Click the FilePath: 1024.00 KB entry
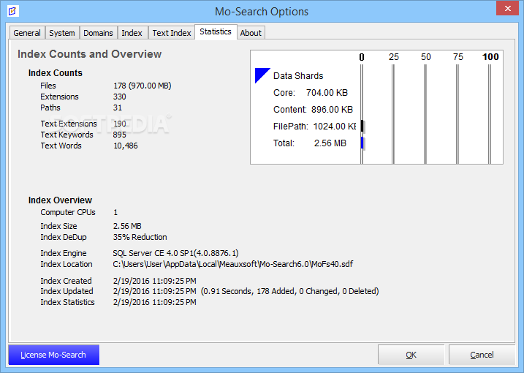This screenshot has height=373, width=524. (x=314, y=126)
